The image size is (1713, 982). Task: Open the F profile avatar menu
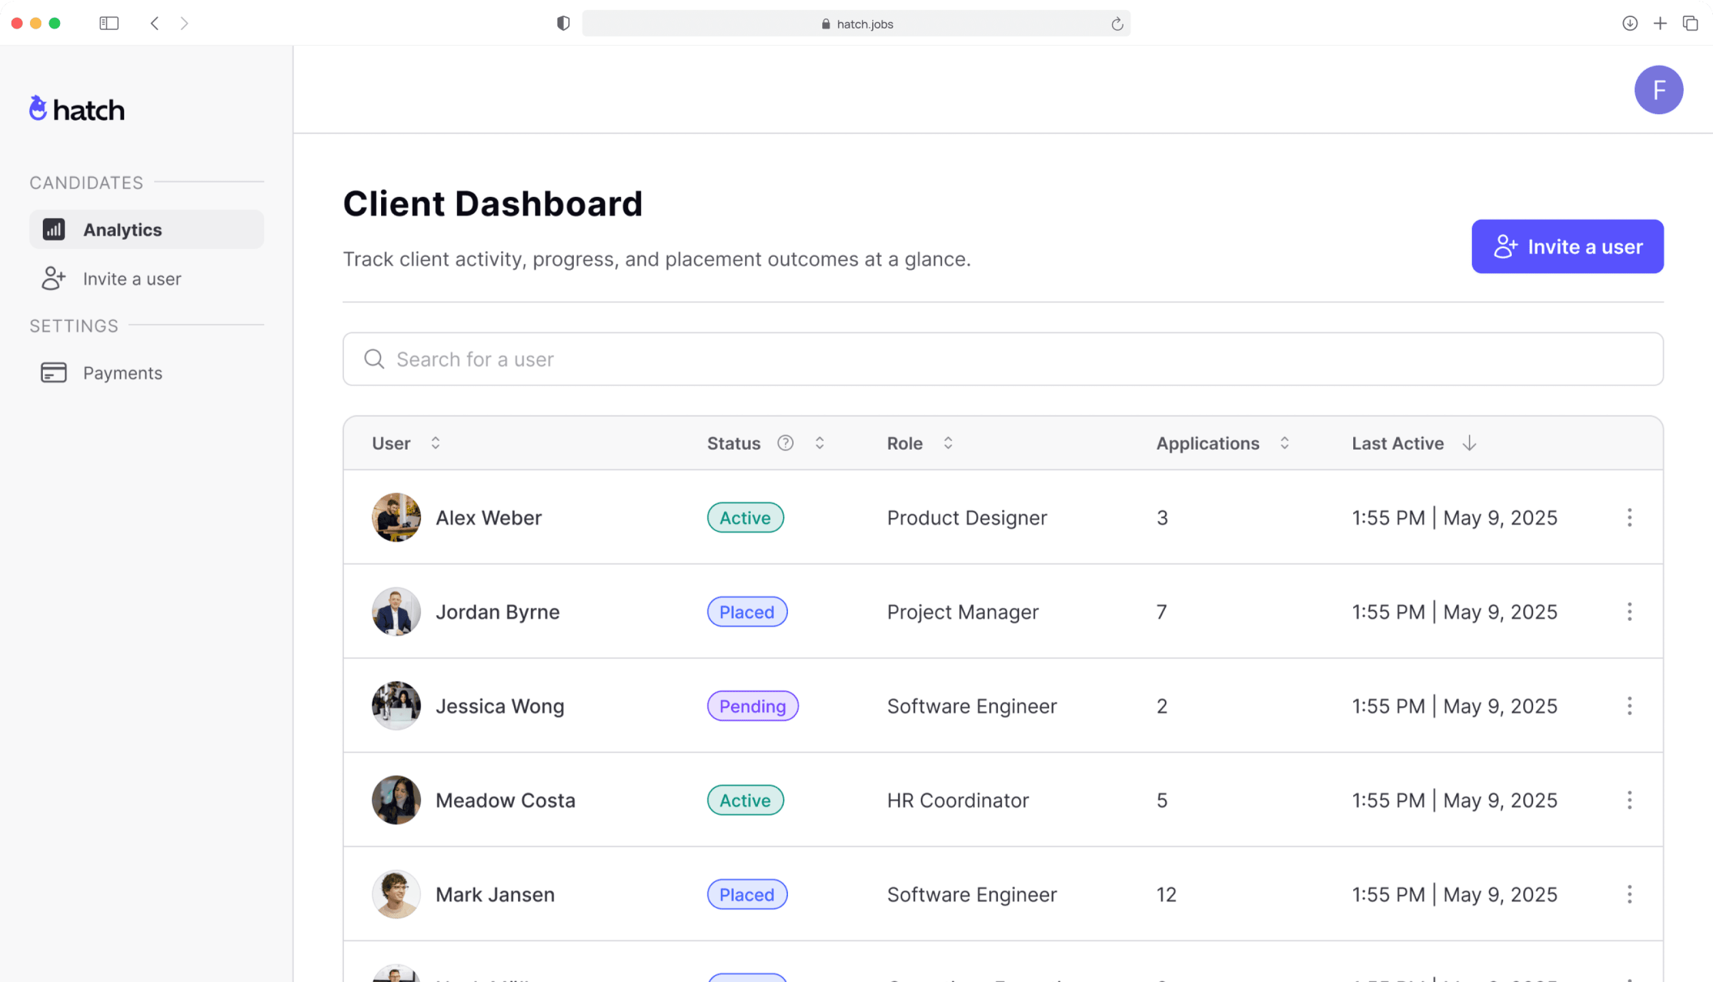pos(1658,90)
